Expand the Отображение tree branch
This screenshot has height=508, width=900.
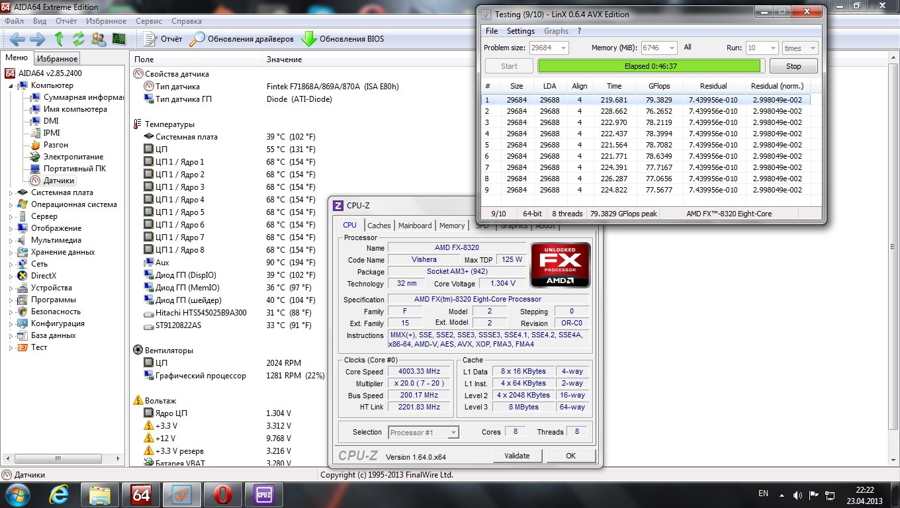(11, 228)
